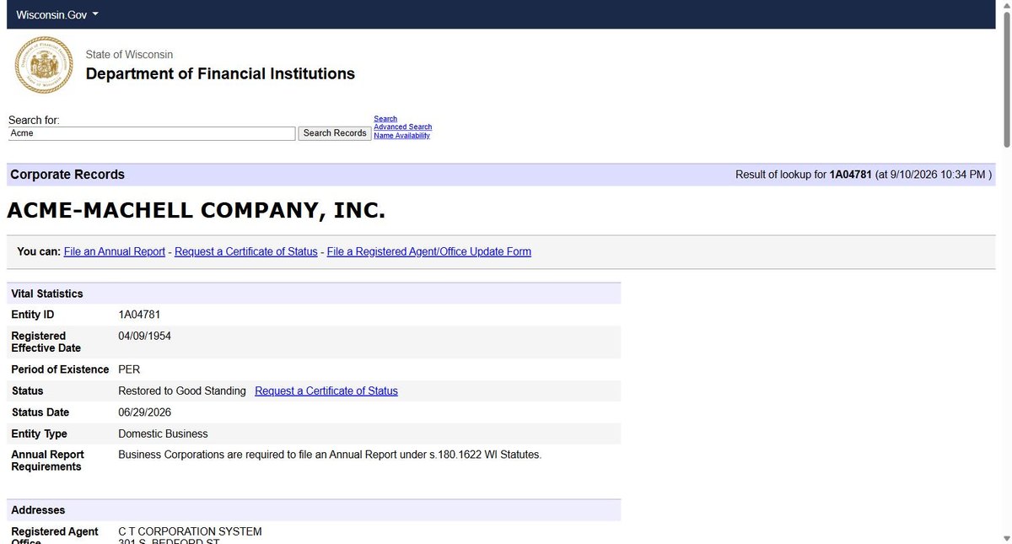Click the Addresses section header
The width and height of the screenshot is (1012, 544).
(x=314, y=510)
